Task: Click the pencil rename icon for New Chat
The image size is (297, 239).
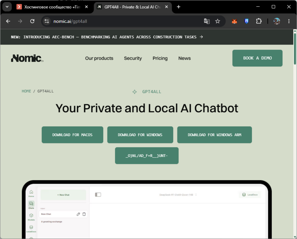Action: point(78,214)
